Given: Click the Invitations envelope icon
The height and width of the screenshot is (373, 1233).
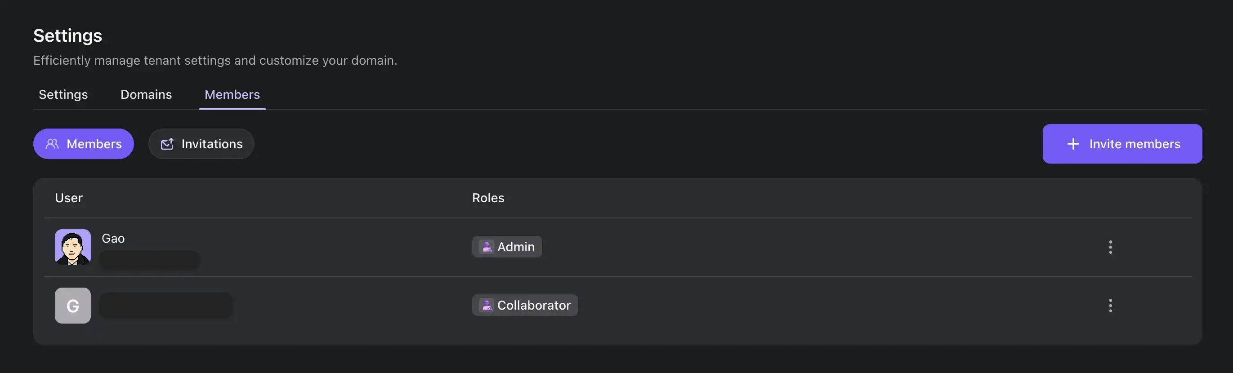Looking at the screenshot, I should pos(167,144).
